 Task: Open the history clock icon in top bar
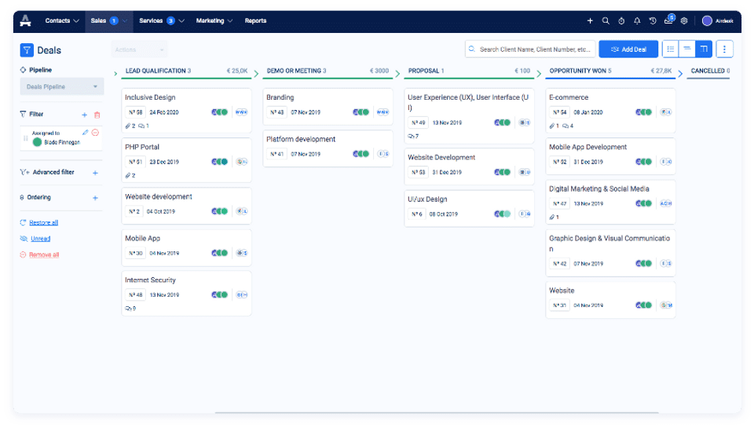(653, 20)
